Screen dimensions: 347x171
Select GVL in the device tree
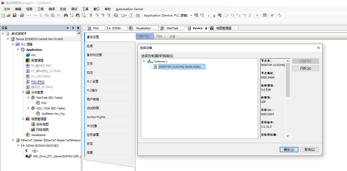[x=33, y=55]
